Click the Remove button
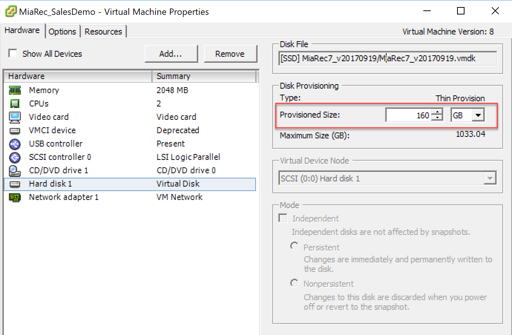The image size is (512, 335). pyautogui.click(x=230, y=54)
